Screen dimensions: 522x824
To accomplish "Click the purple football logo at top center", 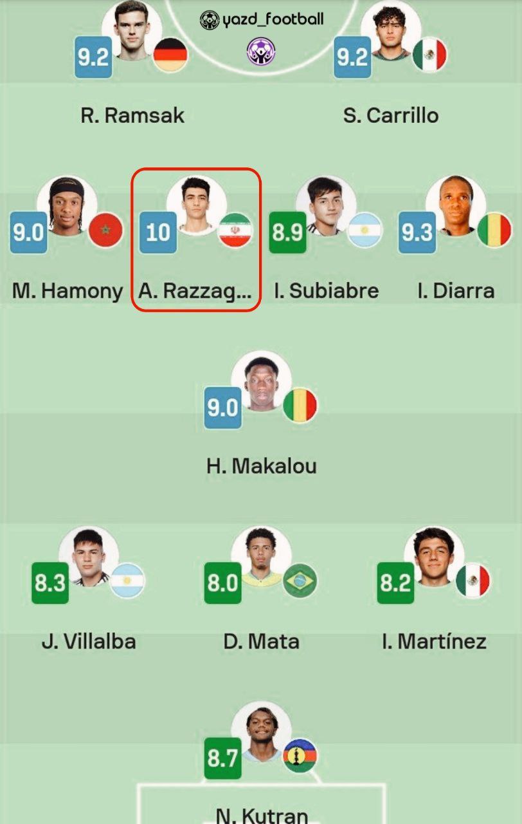I will pos(261,51).
